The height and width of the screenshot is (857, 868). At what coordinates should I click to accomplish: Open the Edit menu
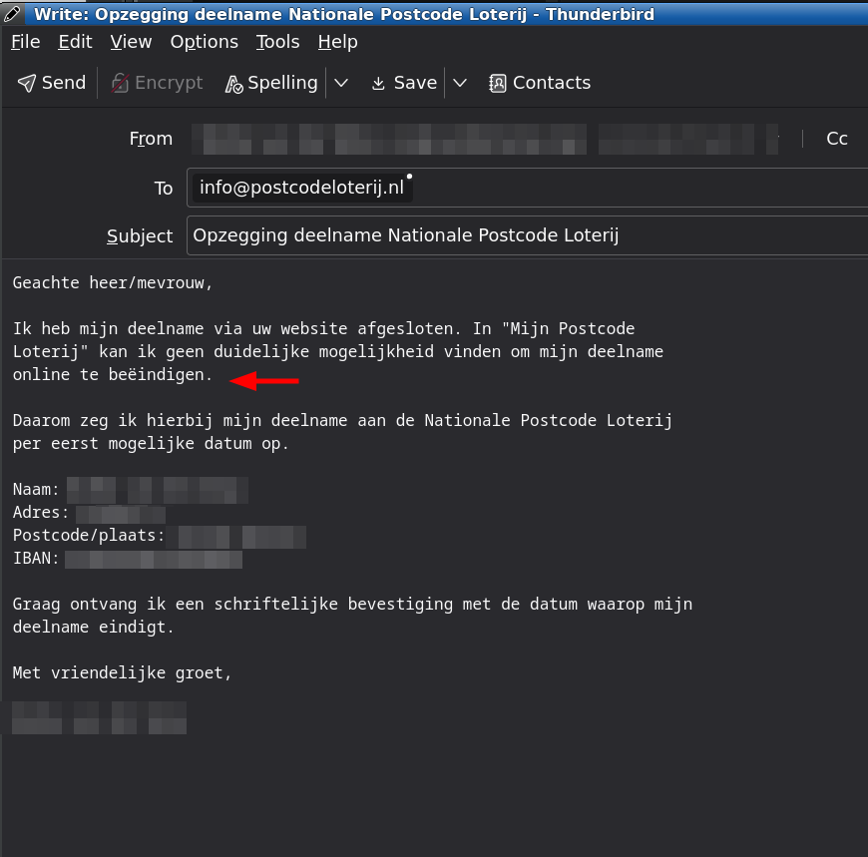click(x=75, y=42)
